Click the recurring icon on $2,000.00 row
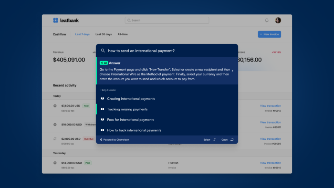 click(x=55, y=139)
